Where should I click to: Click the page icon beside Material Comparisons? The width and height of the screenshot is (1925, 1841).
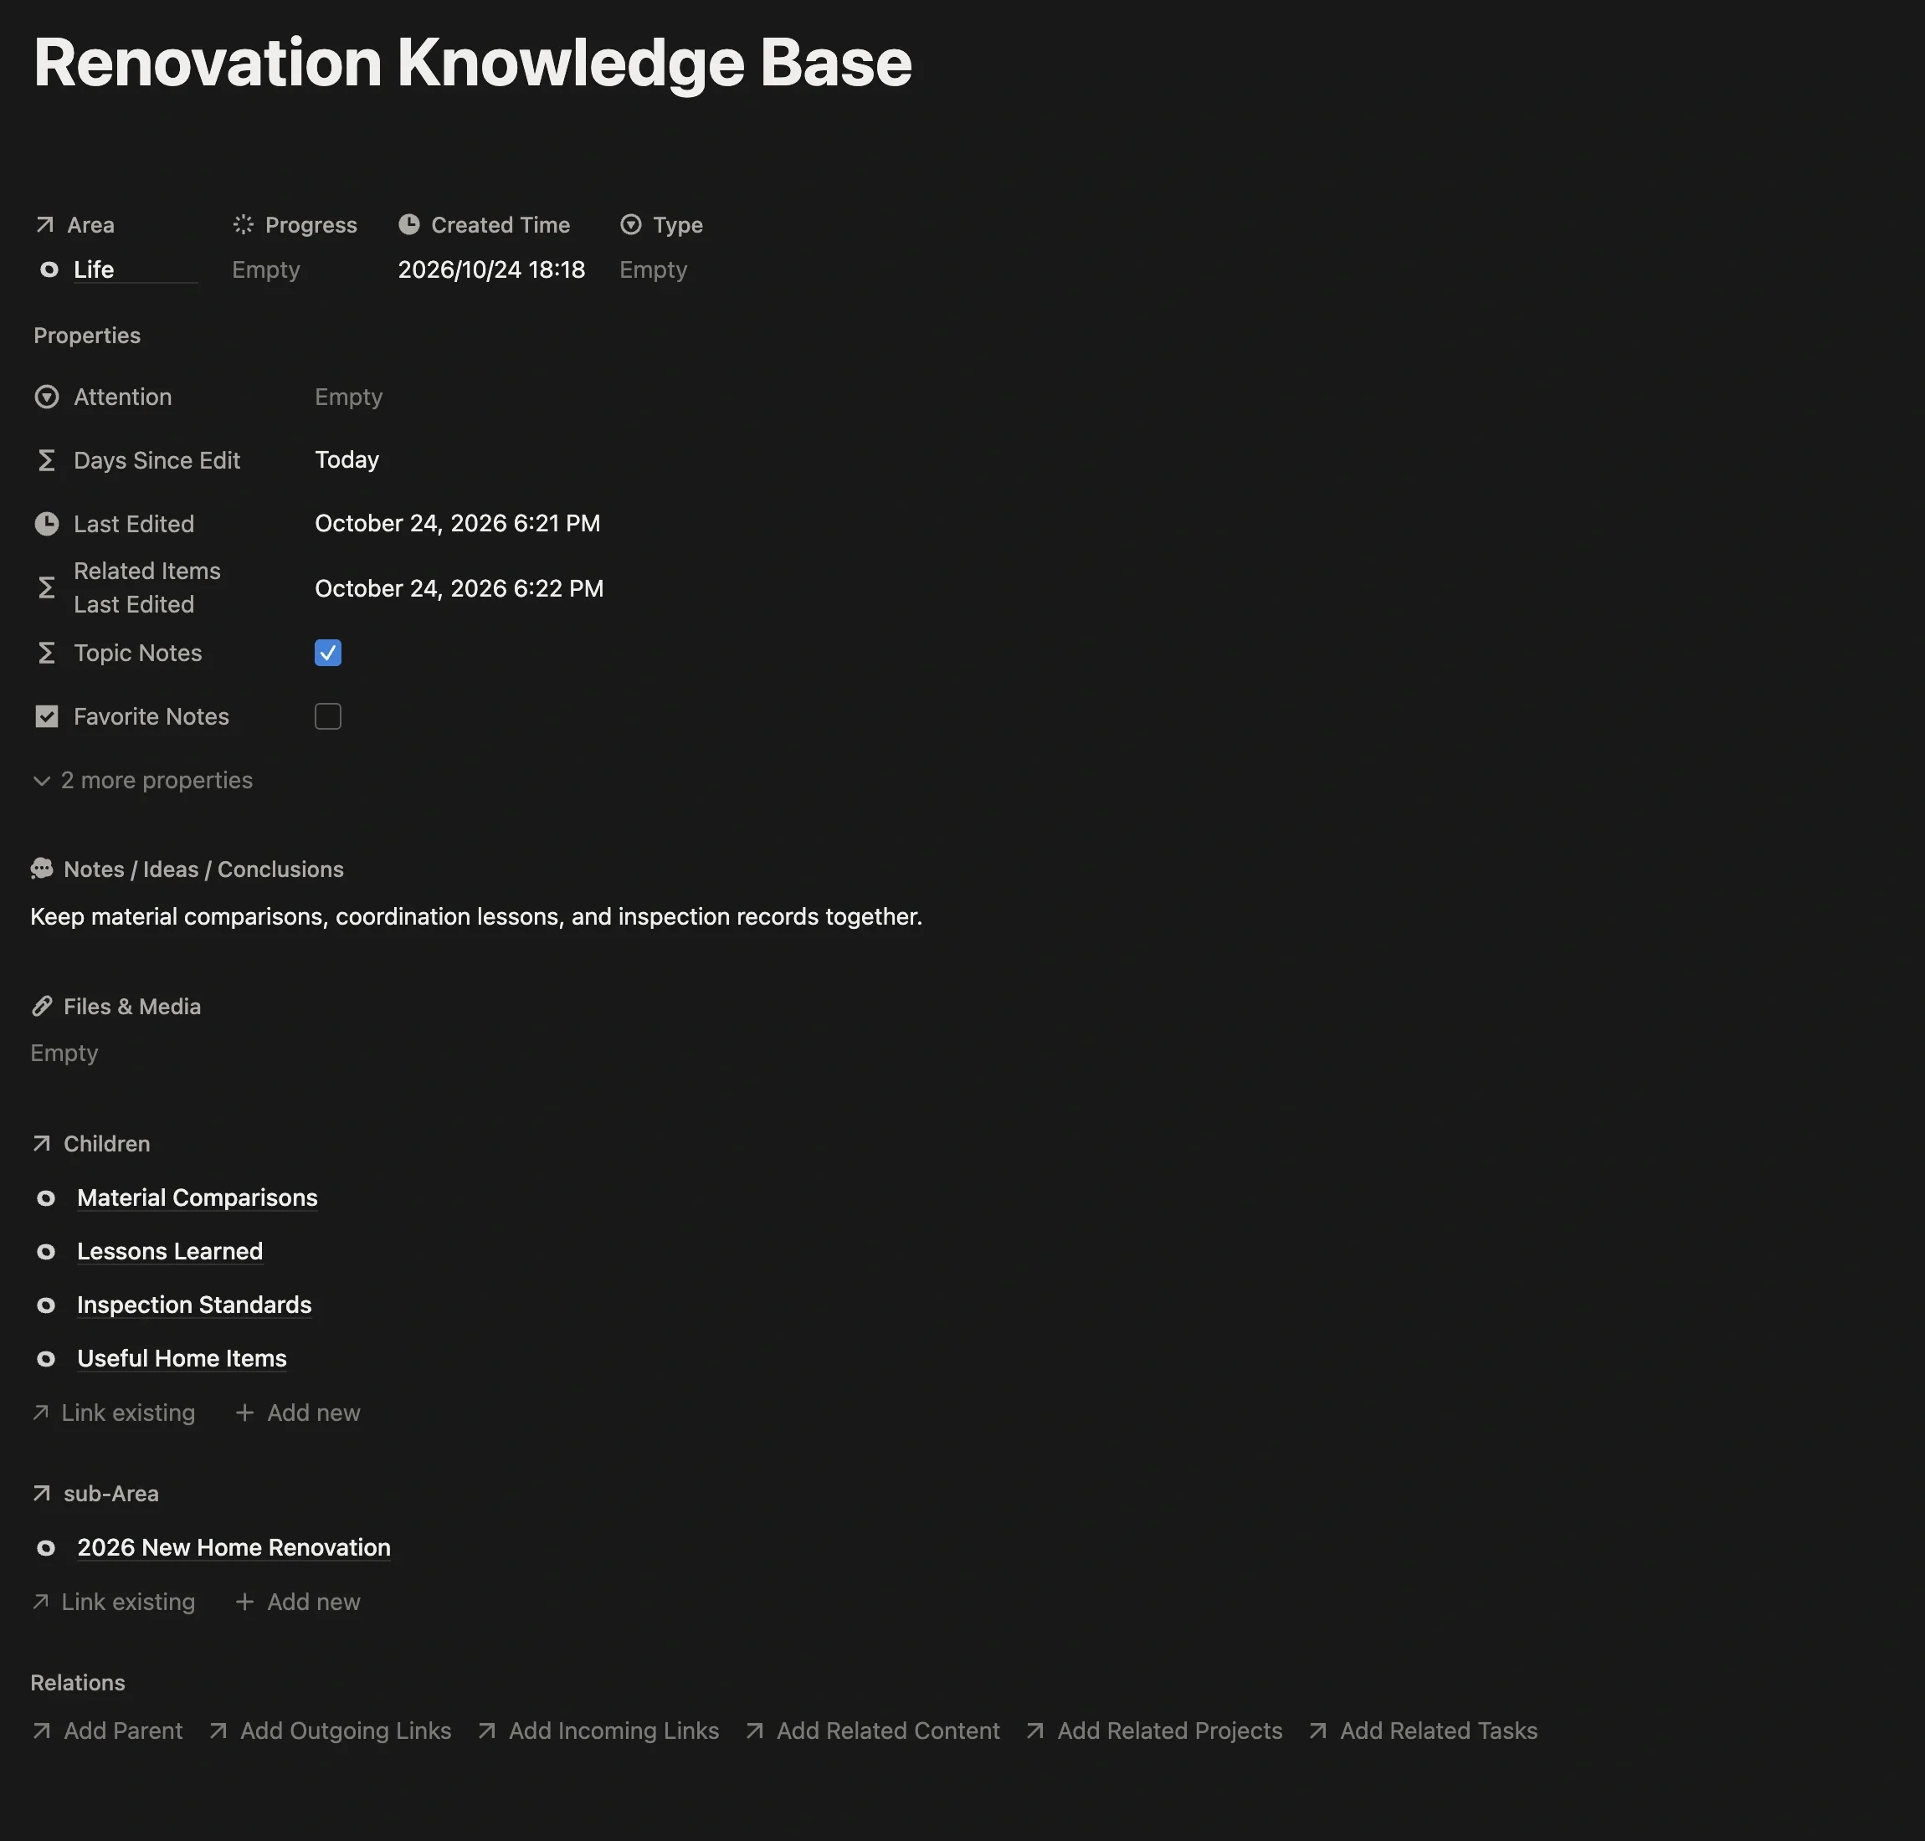[x=46, y=1198]
